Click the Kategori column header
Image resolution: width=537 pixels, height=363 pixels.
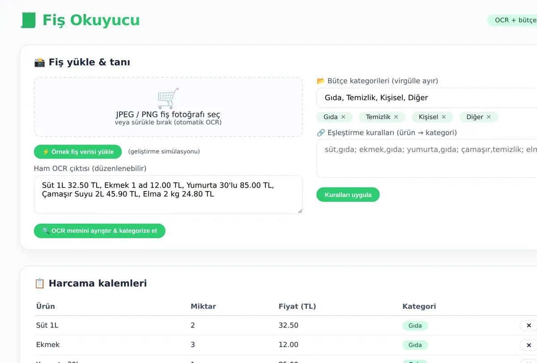tap(419, 306)
